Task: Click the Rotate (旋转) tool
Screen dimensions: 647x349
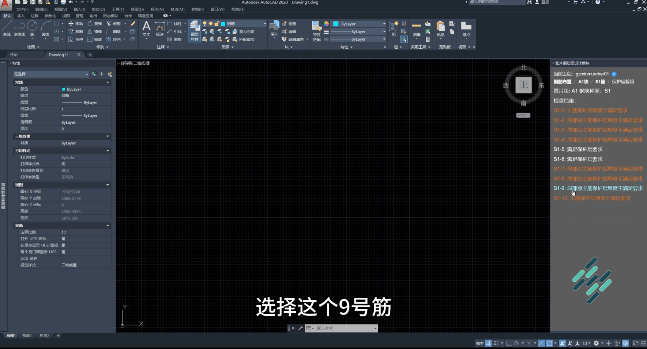Action: [95, 24]
